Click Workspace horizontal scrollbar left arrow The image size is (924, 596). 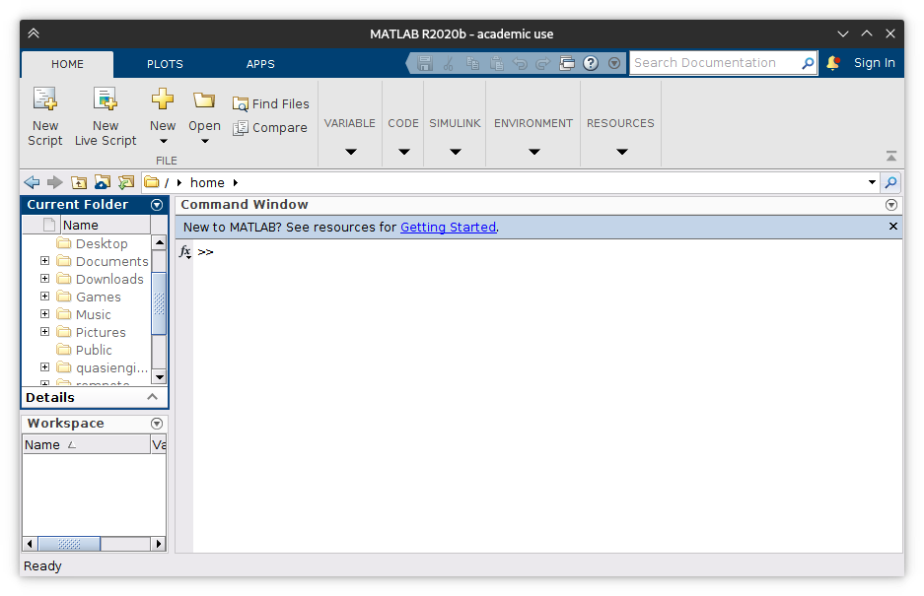click(x=30, y=544)
